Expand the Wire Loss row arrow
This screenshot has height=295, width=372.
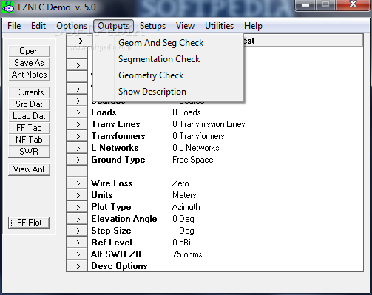click(77, 183)
